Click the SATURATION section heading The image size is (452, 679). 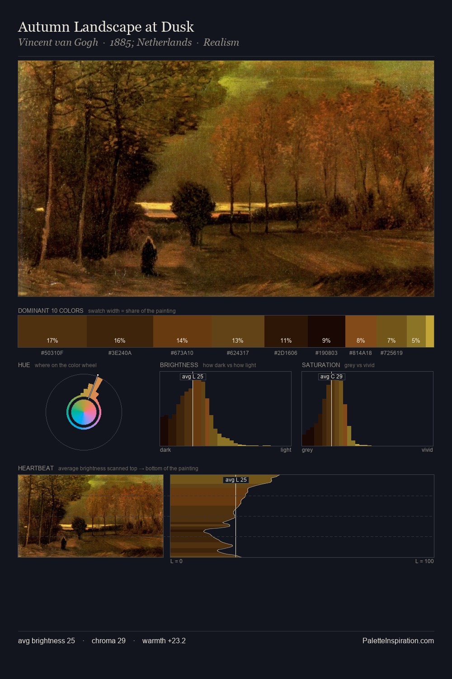pos(321,365)
